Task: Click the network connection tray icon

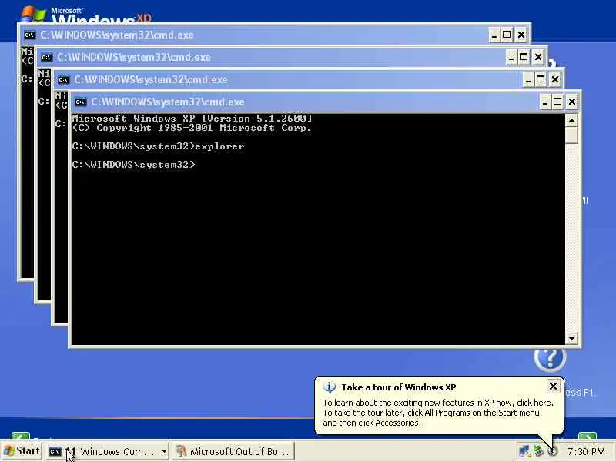Action: [x=524, y=451]
